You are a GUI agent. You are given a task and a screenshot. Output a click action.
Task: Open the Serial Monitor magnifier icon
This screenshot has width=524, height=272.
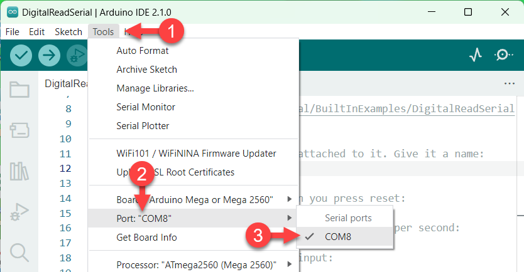504,55
